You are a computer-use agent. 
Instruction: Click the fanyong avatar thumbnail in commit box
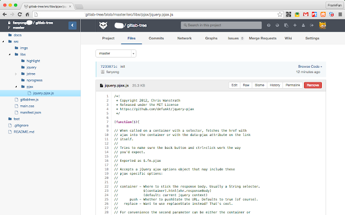point(102,71)
